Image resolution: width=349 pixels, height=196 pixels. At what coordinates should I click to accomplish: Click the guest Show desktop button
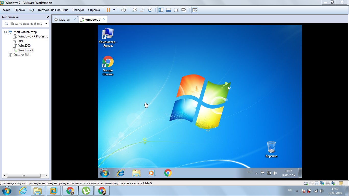point(300,173)
